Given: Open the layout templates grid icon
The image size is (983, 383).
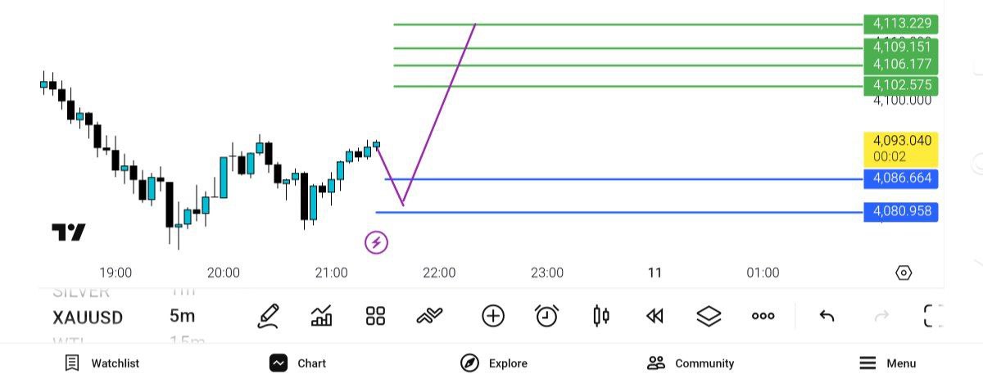Looking at the screenshot, I should (375, 316).
